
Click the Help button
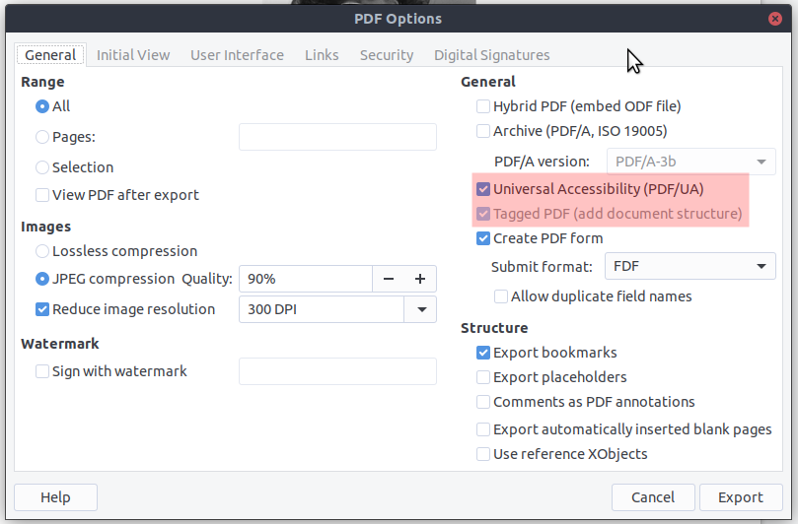click(55, 497)
